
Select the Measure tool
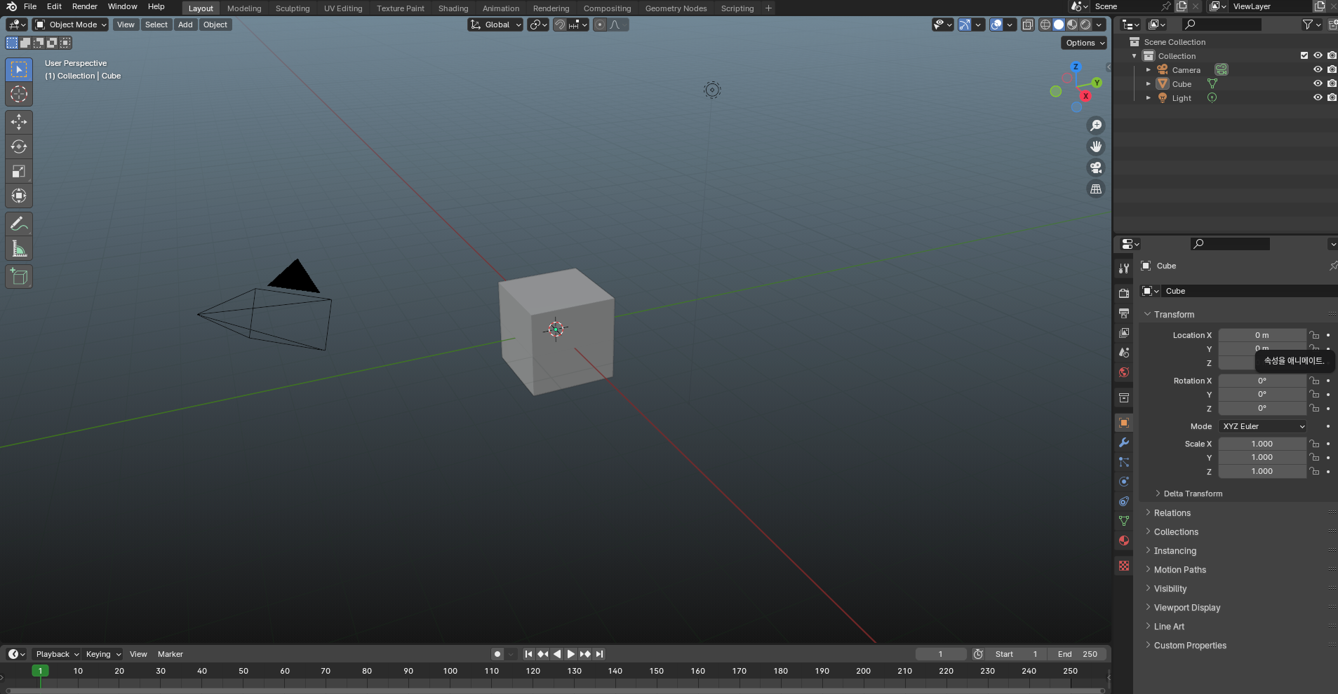(x=19, y=249)
